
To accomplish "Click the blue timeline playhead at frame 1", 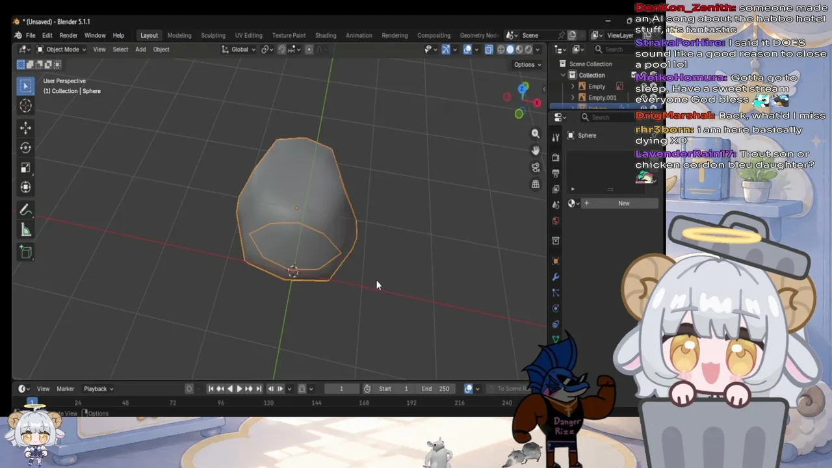I will click(31, 402).
